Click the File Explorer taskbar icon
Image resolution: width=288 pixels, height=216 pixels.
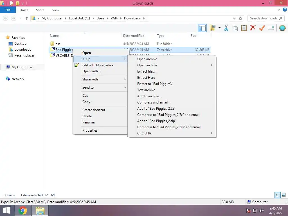pos(40,210)
